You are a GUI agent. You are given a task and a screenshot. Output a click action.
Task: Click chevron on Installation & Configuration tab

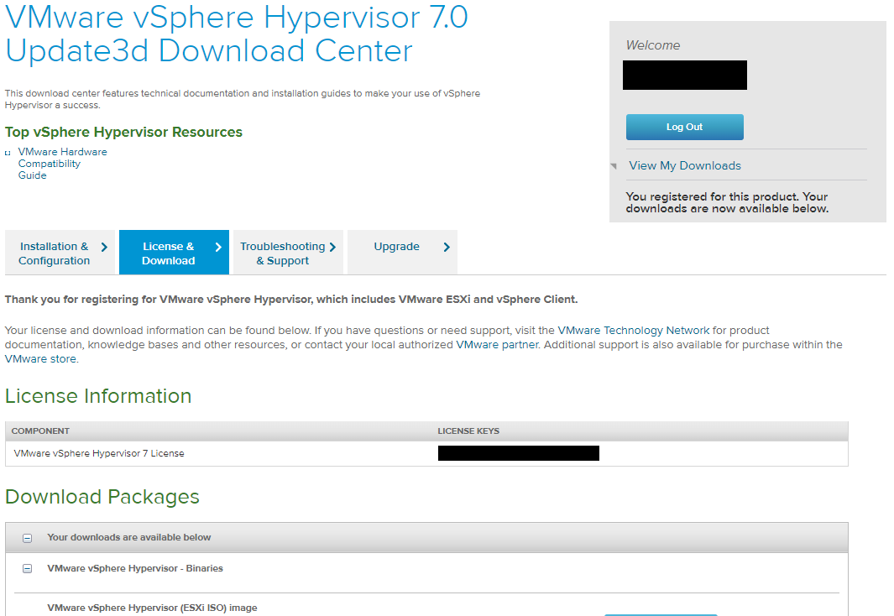pyautogui.click(x=104, y=248)
